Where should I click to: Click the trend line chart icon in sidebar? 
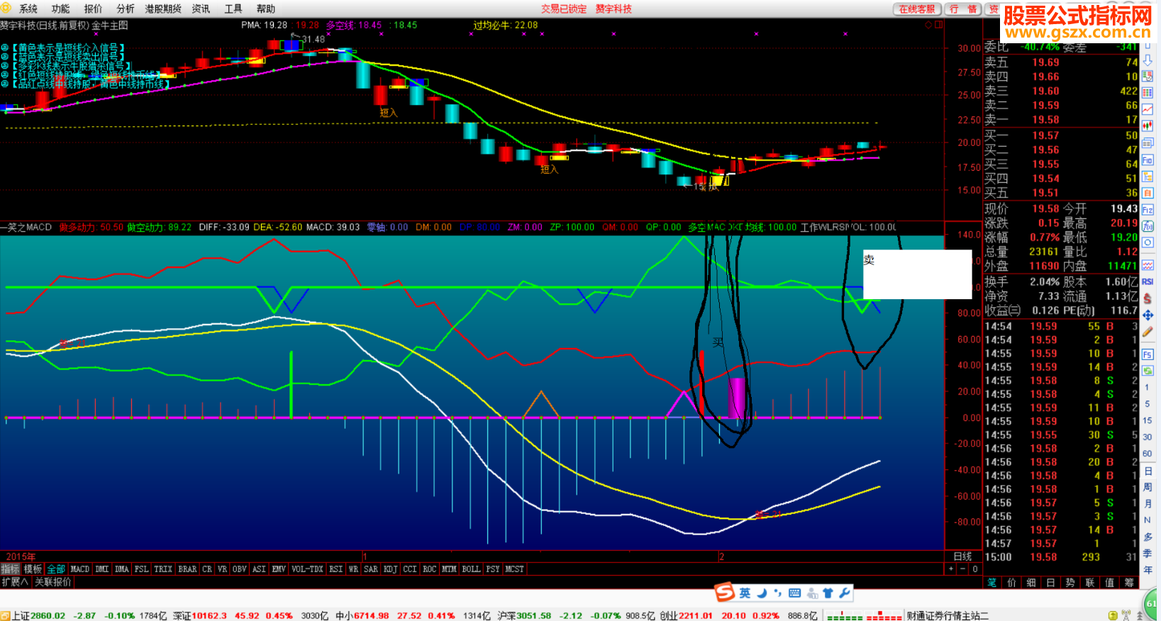point(1148,109)
